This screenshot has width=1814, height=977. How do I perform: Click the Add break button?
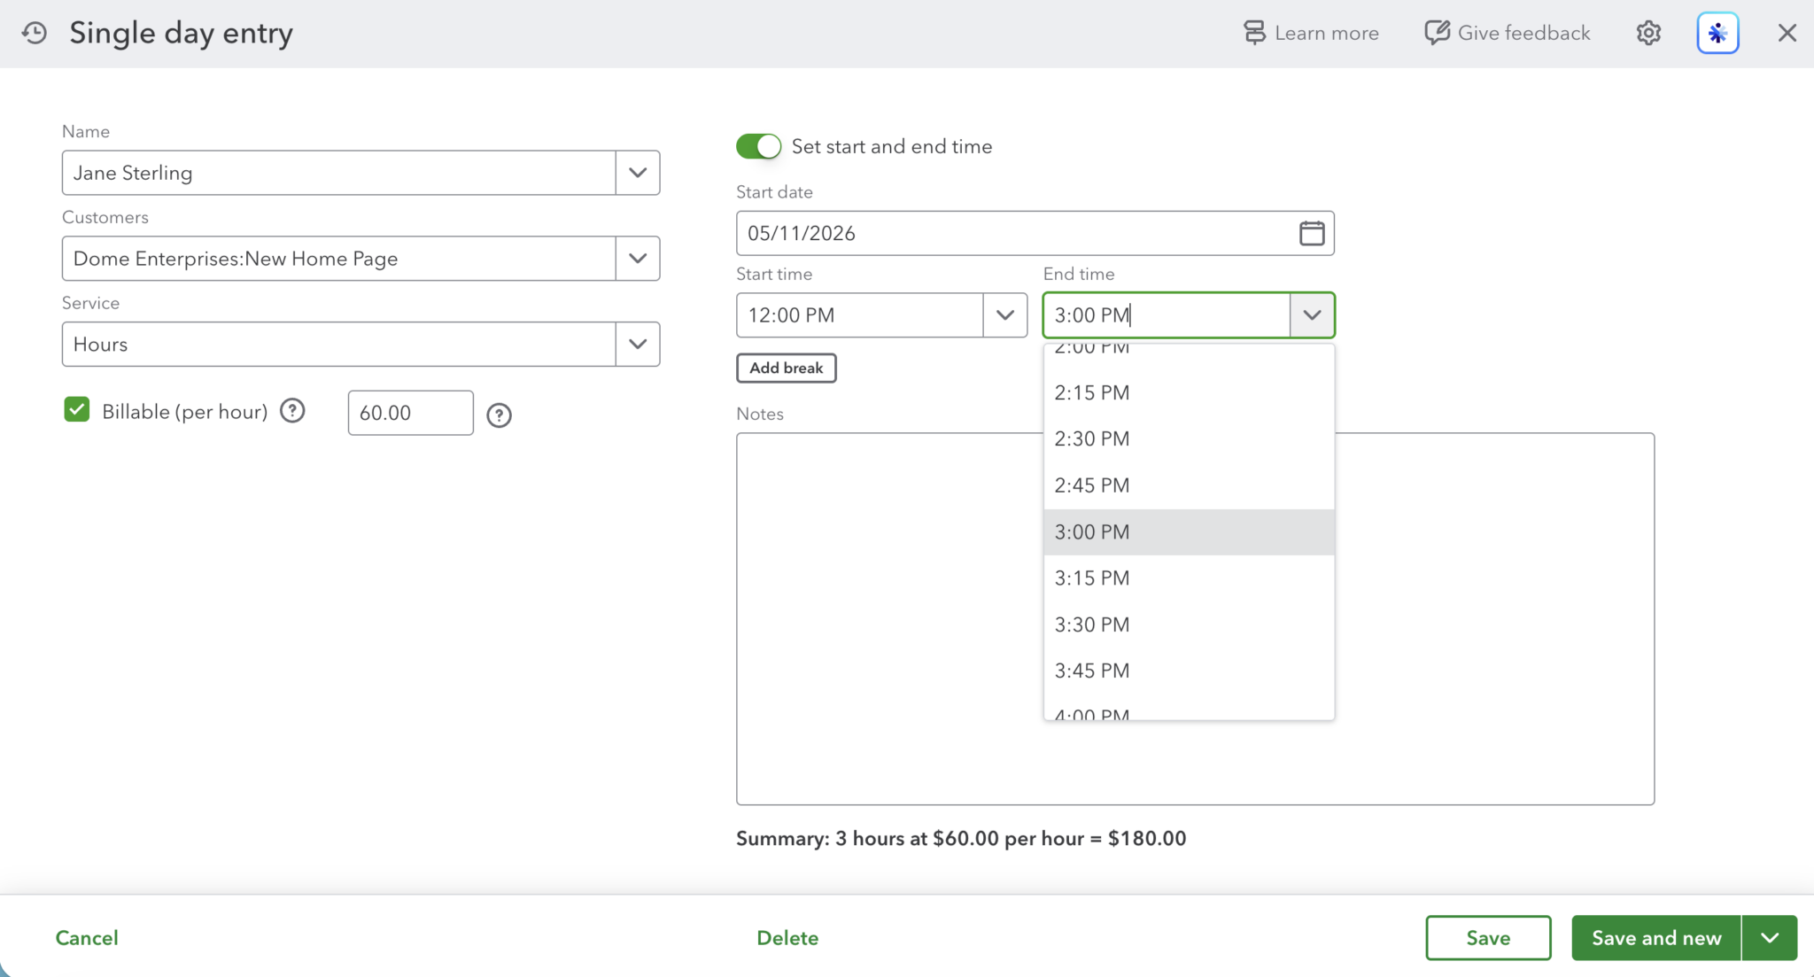point(787,368)
